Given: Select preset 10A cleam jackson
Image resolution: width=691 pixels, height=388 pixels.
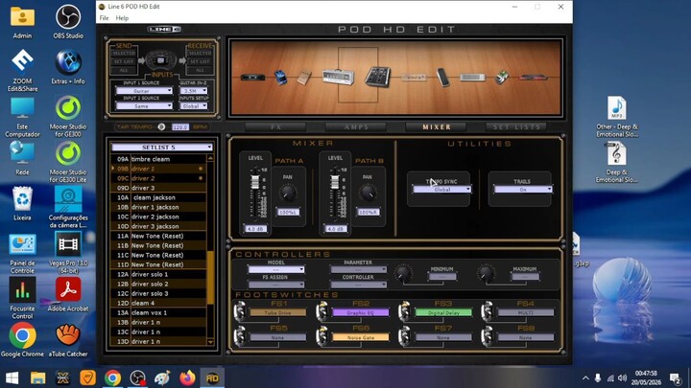Looking at the screenshot, I should pos(157,197).
